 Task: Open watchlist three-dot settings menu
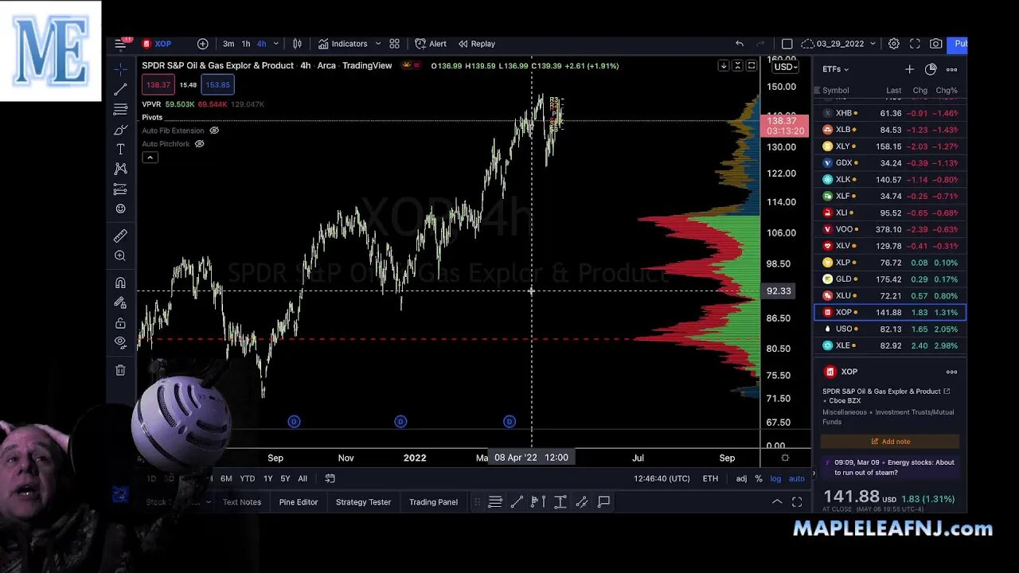pos(951,69)
